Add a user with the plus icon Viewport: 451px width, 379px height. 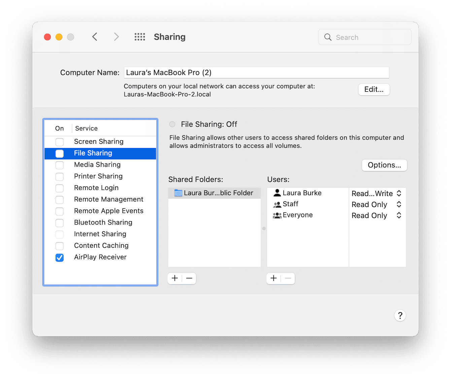tap(273, 278)
